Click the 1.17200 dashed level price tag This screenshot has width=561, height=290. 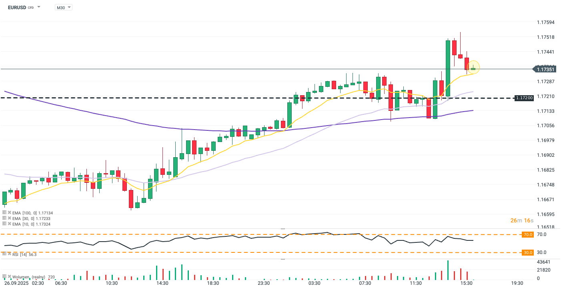524,98
